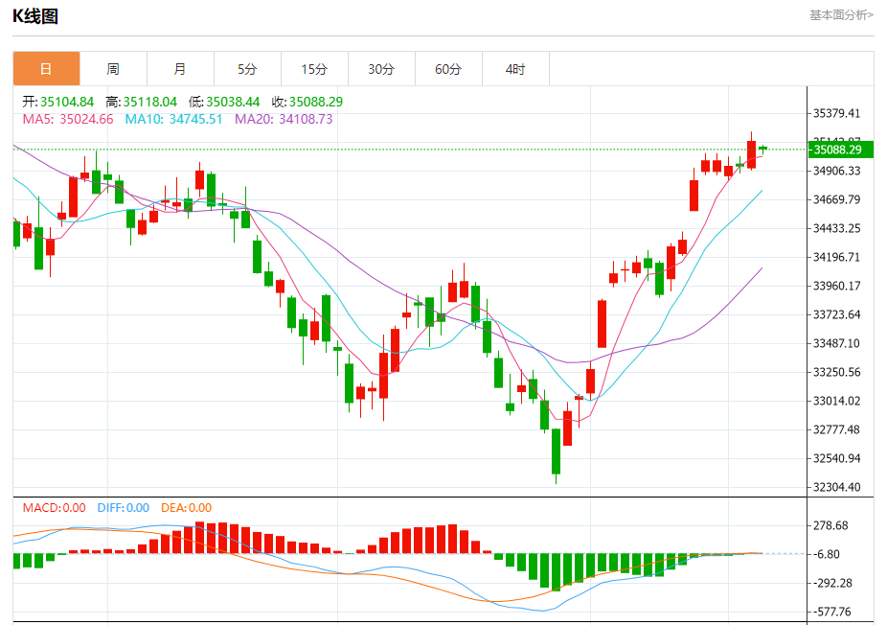Click the 34669.79 price axis label

836,199
